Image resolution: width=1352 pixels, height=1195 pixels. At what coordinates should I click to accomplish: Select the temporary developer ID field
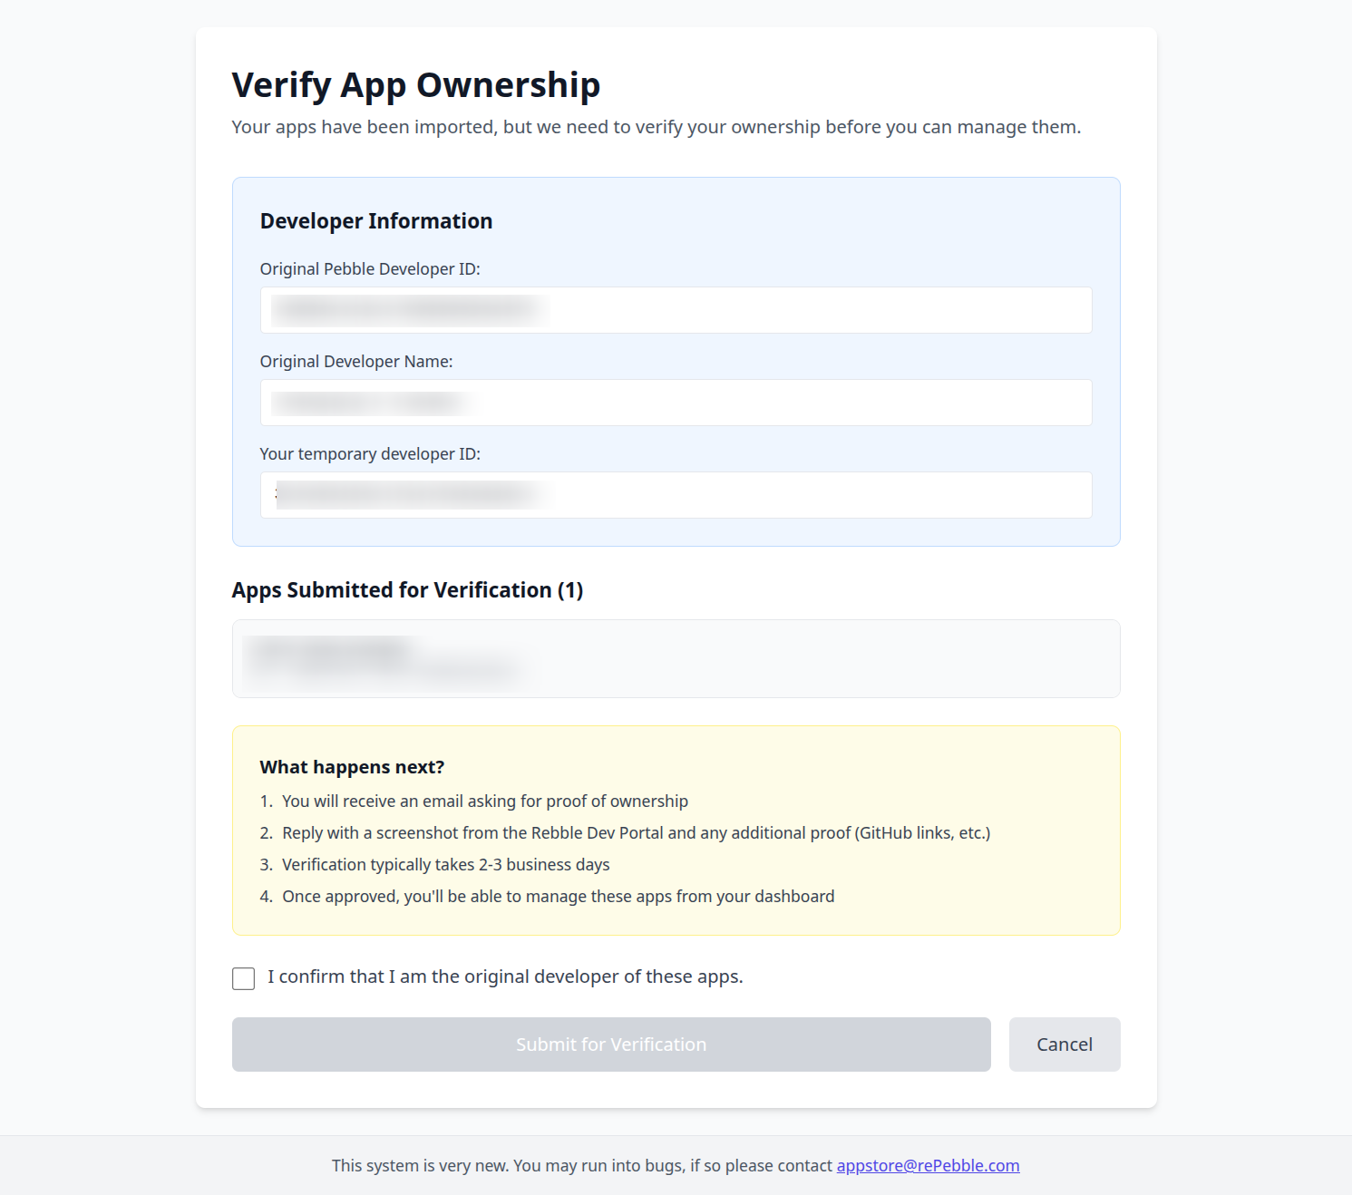pos(676,495)
